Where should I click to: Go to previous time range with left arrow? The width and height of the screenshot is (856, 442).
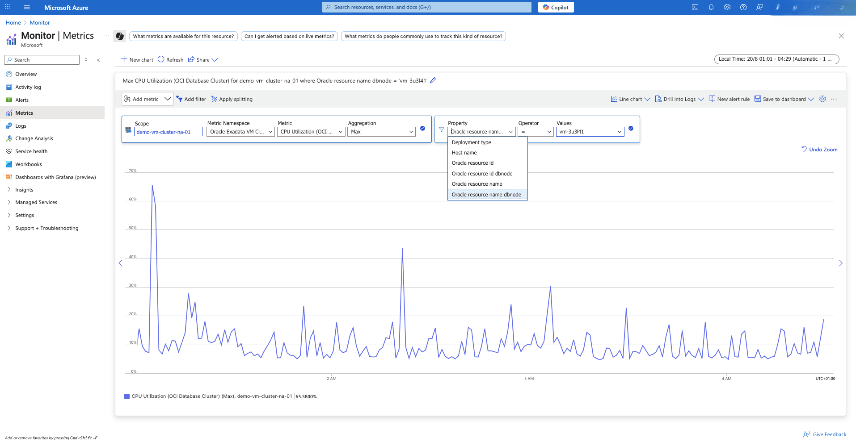120,263
